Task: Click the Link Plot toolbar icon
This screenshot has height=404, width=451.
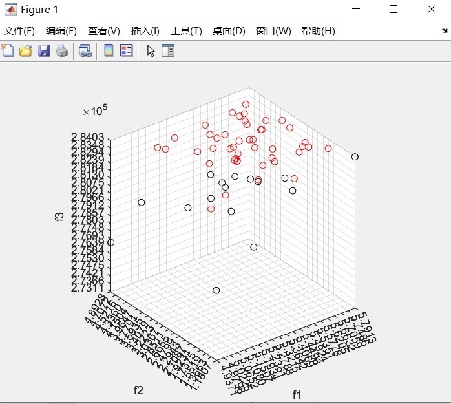Action: 85,50
